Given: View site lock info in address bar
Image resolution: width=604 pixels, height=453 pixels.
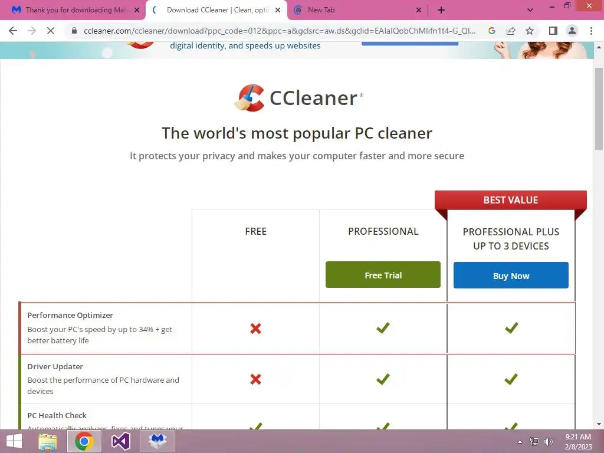Looking at the screenshot, I should coord(74,31).
